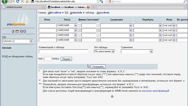Click the site identity icon in address bar
This screenshot has width=188, height=106.
33,1
